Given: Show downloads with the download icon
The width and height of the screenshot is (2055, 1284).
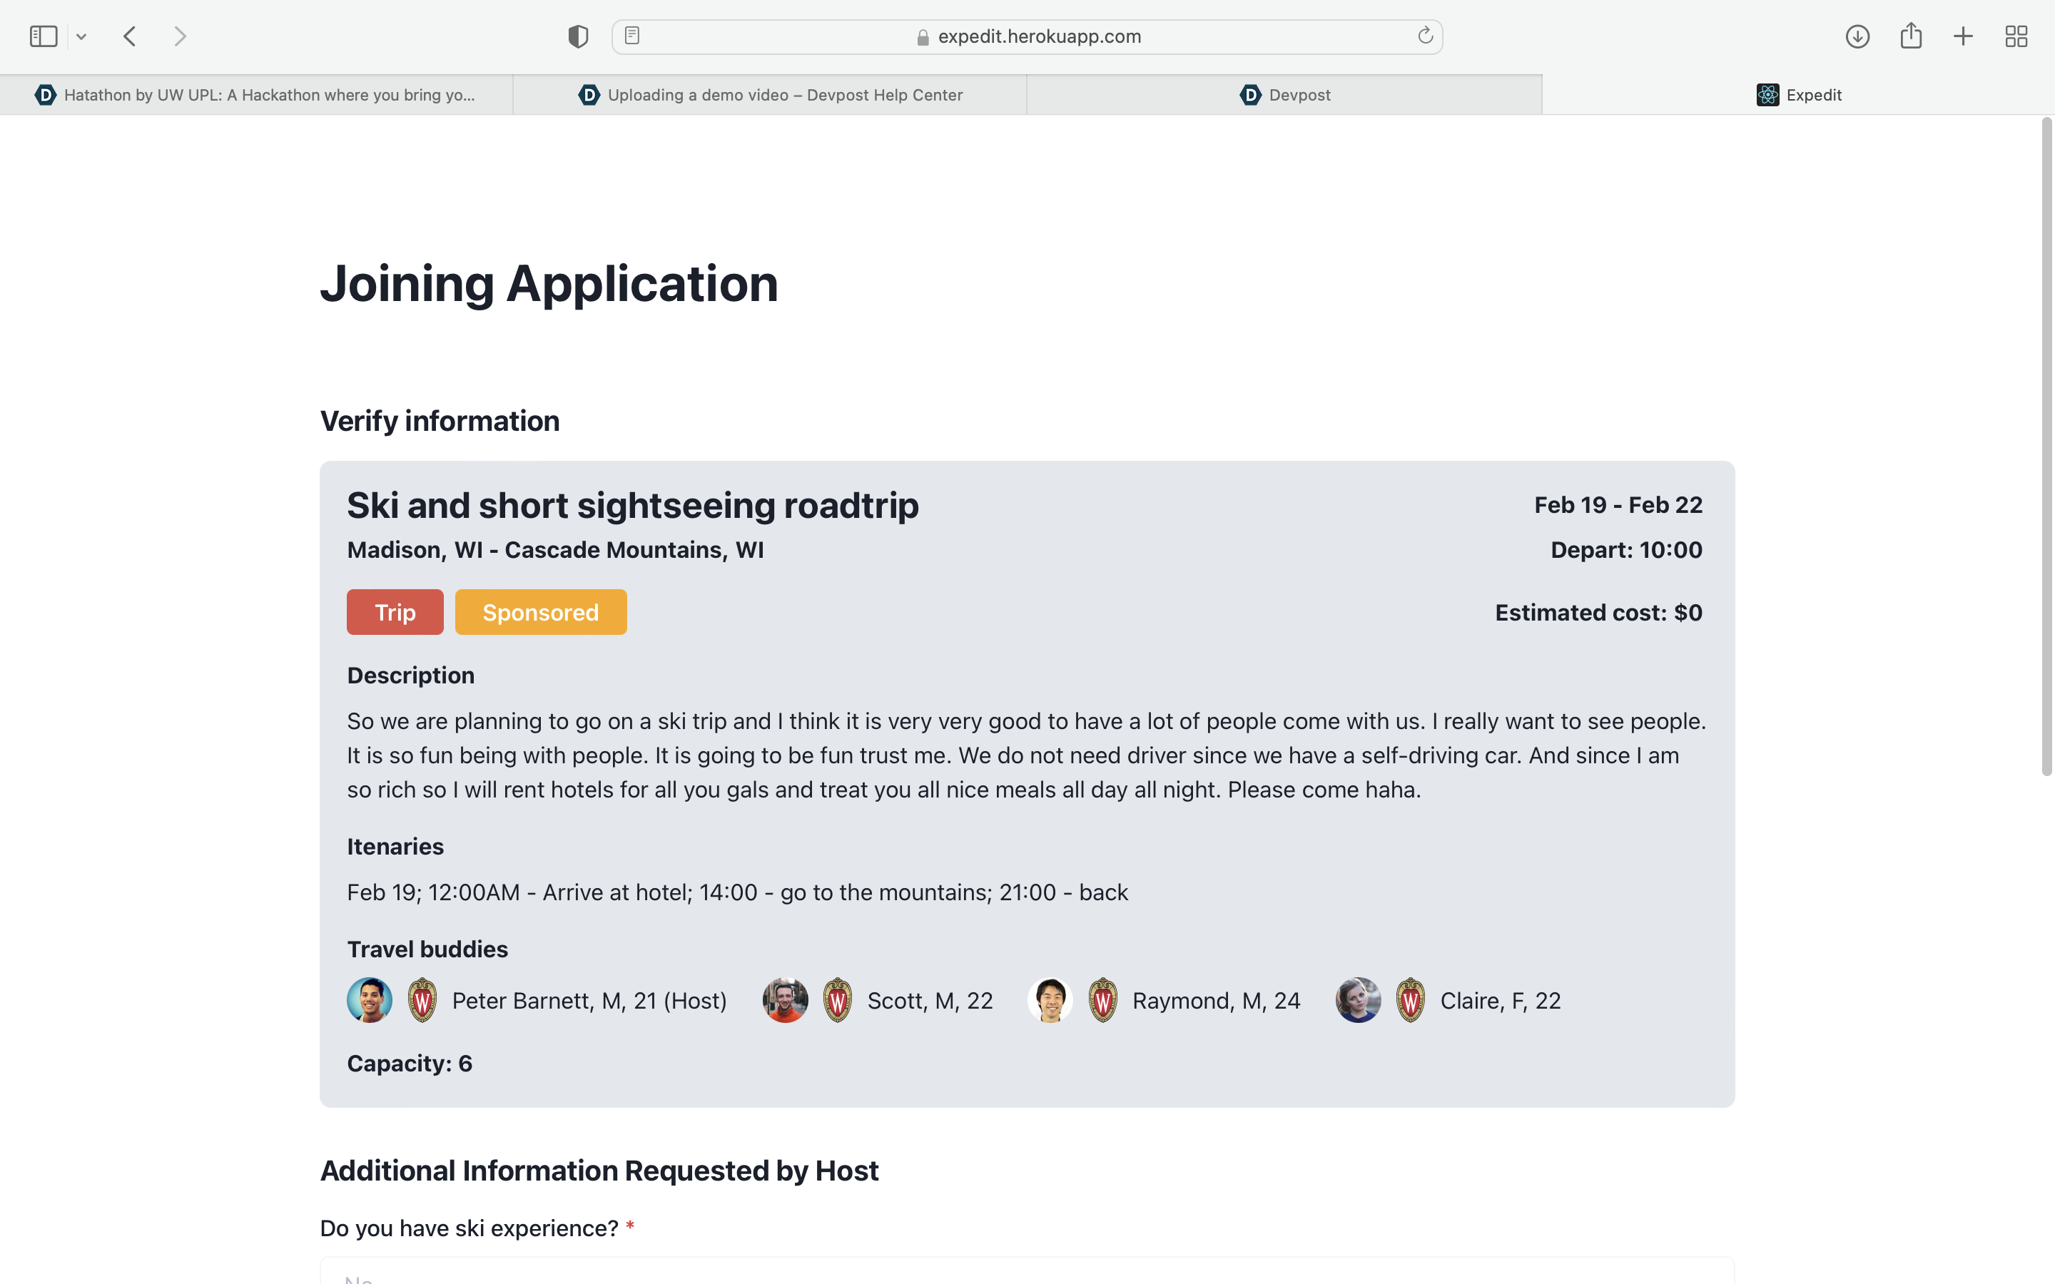Looking at the screenshot, I should click(x=1857, y=36).
